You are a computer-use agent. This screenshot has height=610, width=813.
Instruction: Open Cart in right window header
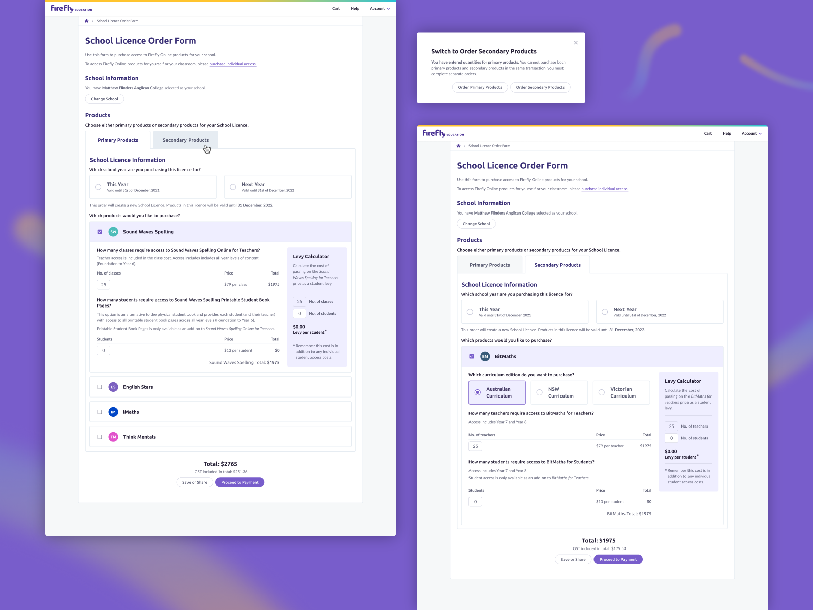pos(708,133)
